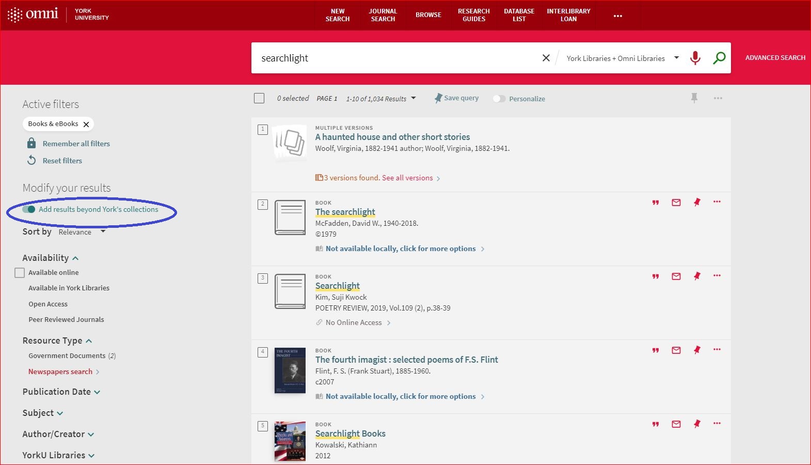This screenshot has width=811, height=465.
Task: Toggle Add results beyond York's collections
Action: point(29,209)
